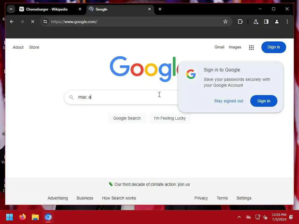Open the tab search dropdown arrow

tap(11, 9)
